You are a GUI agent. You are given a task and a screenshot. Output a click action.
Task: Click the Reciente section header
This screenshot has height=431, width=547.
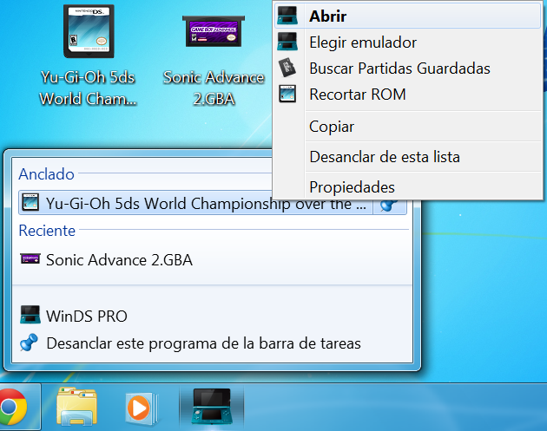47,231
